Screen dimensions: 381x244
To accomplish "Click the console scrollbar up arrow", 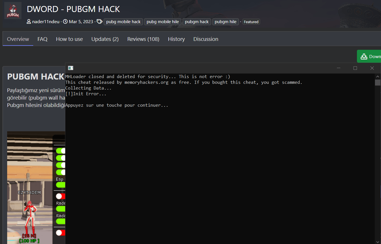I will [378, 76].
